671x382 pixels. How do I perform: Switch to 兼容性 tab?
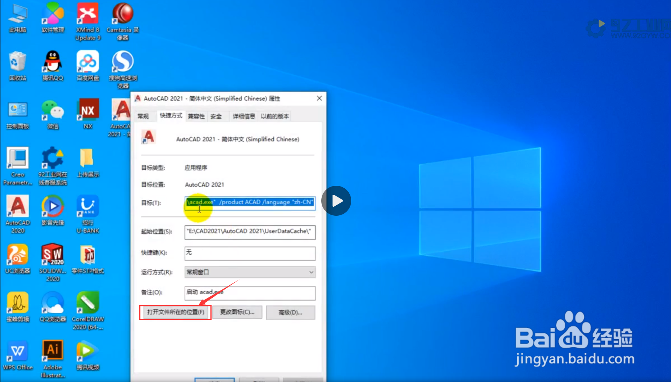[x=197, y=116]
